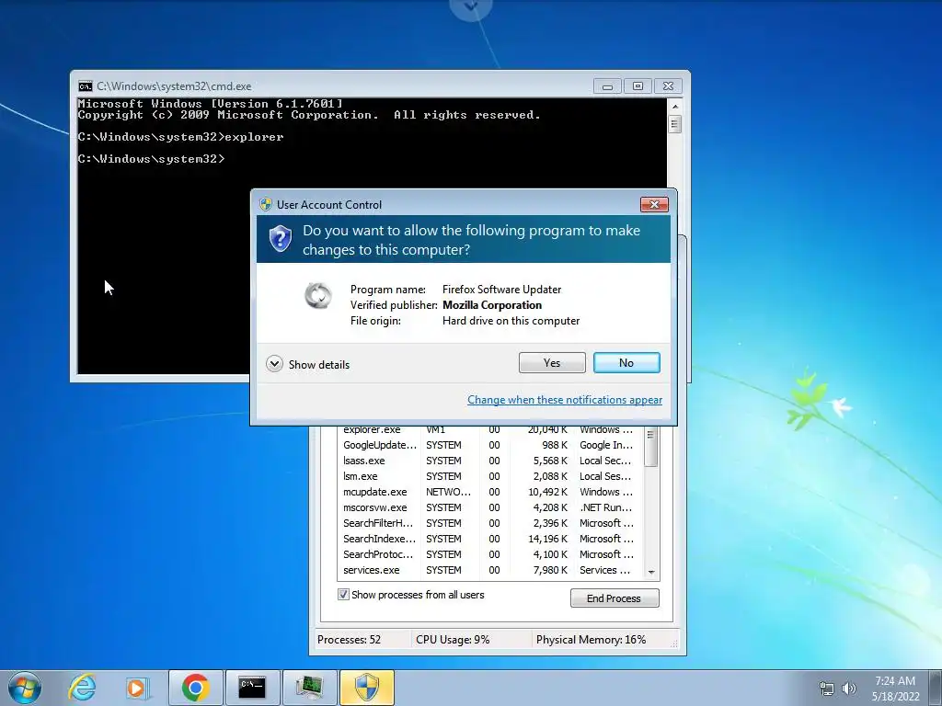Viewport: 942px width, 706px height.
Task: Click the NETWO... user name cell
Action: tap(448, 492)
